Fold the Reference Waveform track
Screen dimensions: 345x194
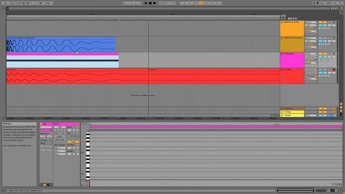coord(282,38)
